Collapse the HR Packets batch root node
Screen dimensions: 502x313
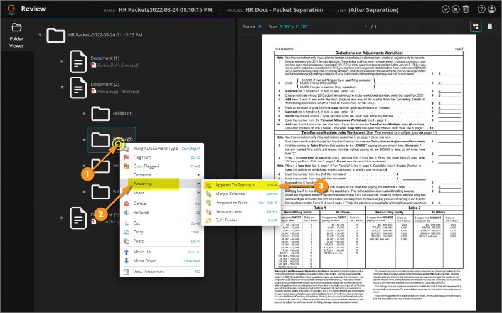coord(40,35)
